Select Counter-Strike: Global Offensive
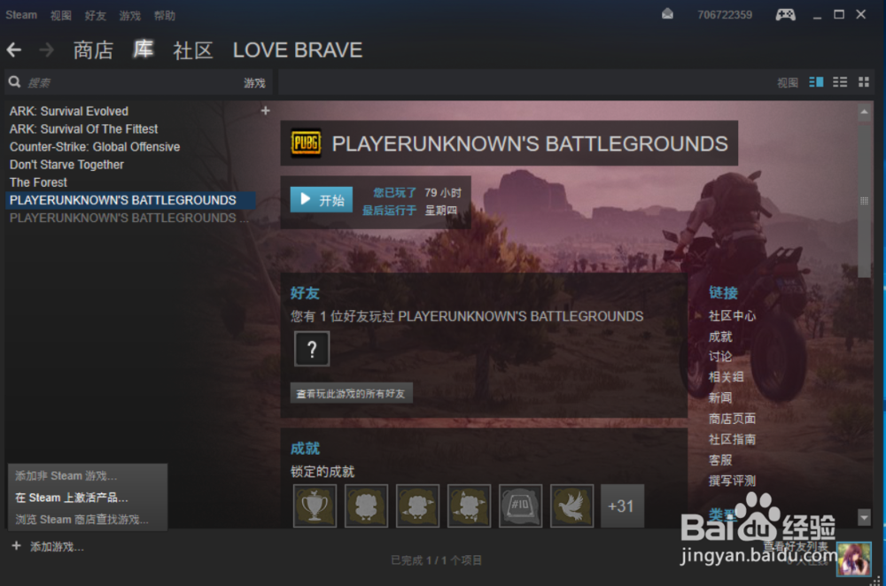 pos(95,147)
